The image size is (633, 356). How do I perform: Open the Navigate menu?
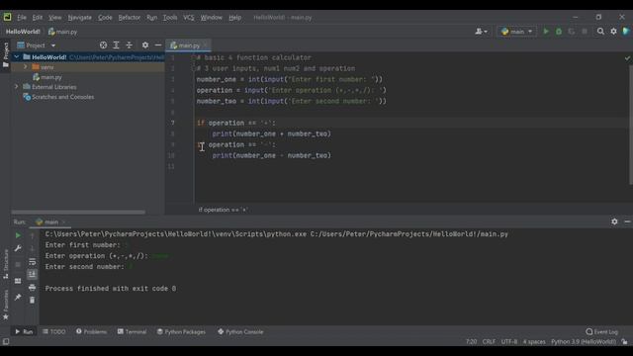point(79,18)
